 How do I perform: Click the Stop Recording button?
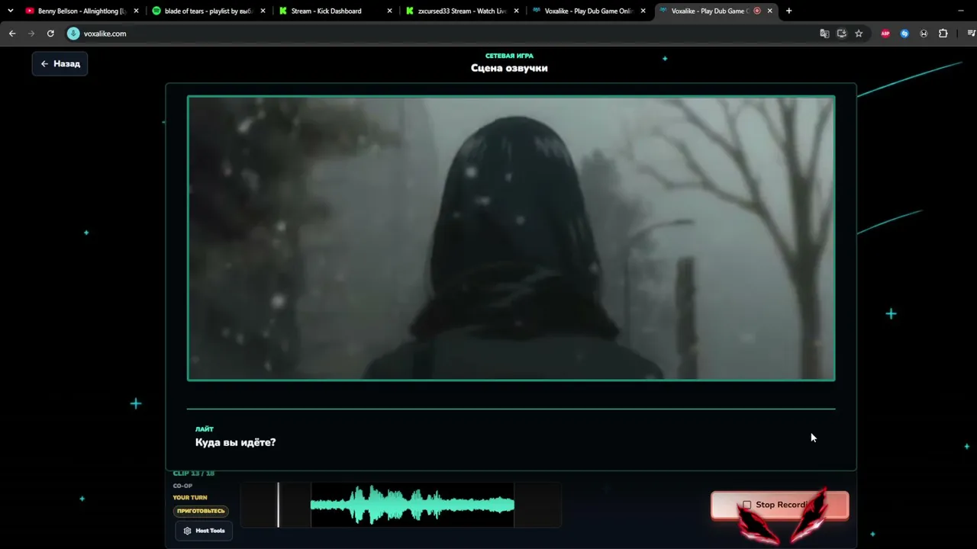tap(779, 505)
